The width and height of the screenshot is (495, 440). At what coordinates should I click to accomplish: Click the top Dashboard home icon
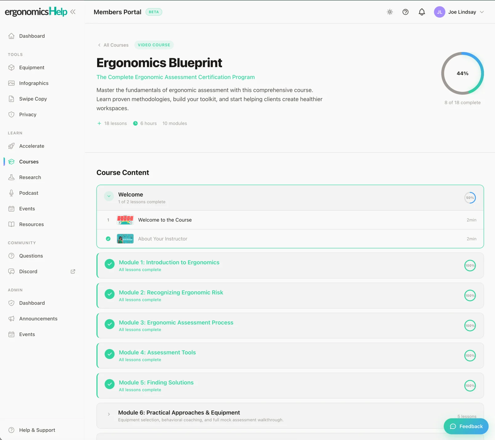coord(11,36)
